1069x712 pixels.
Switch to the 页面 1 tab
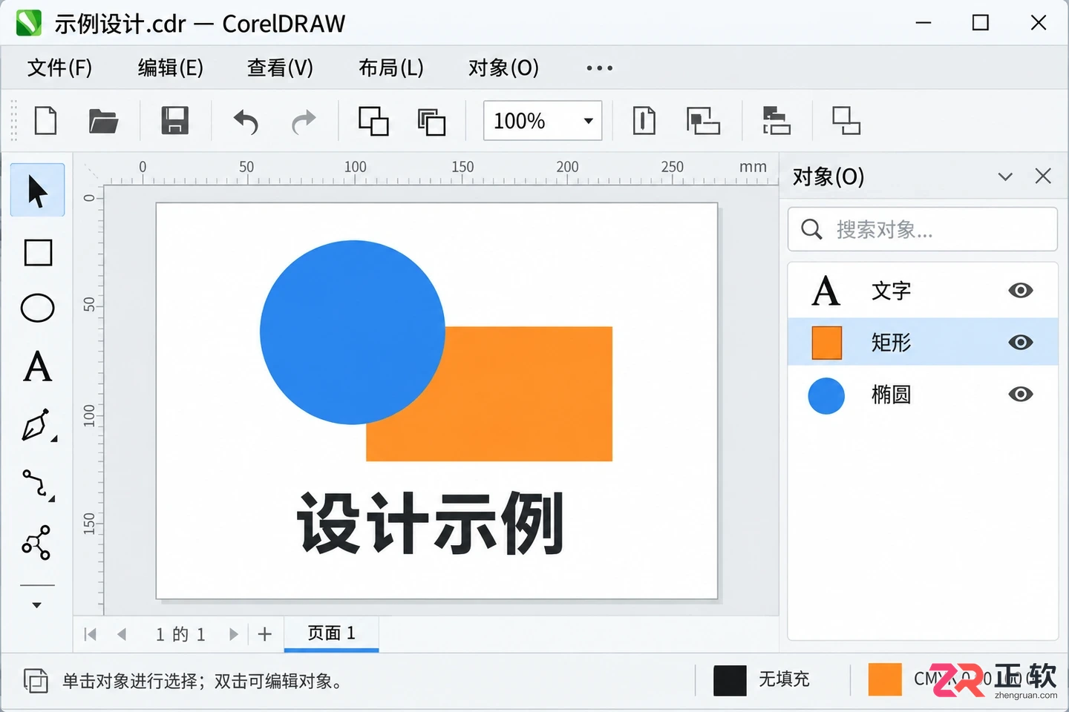[331, 633]
